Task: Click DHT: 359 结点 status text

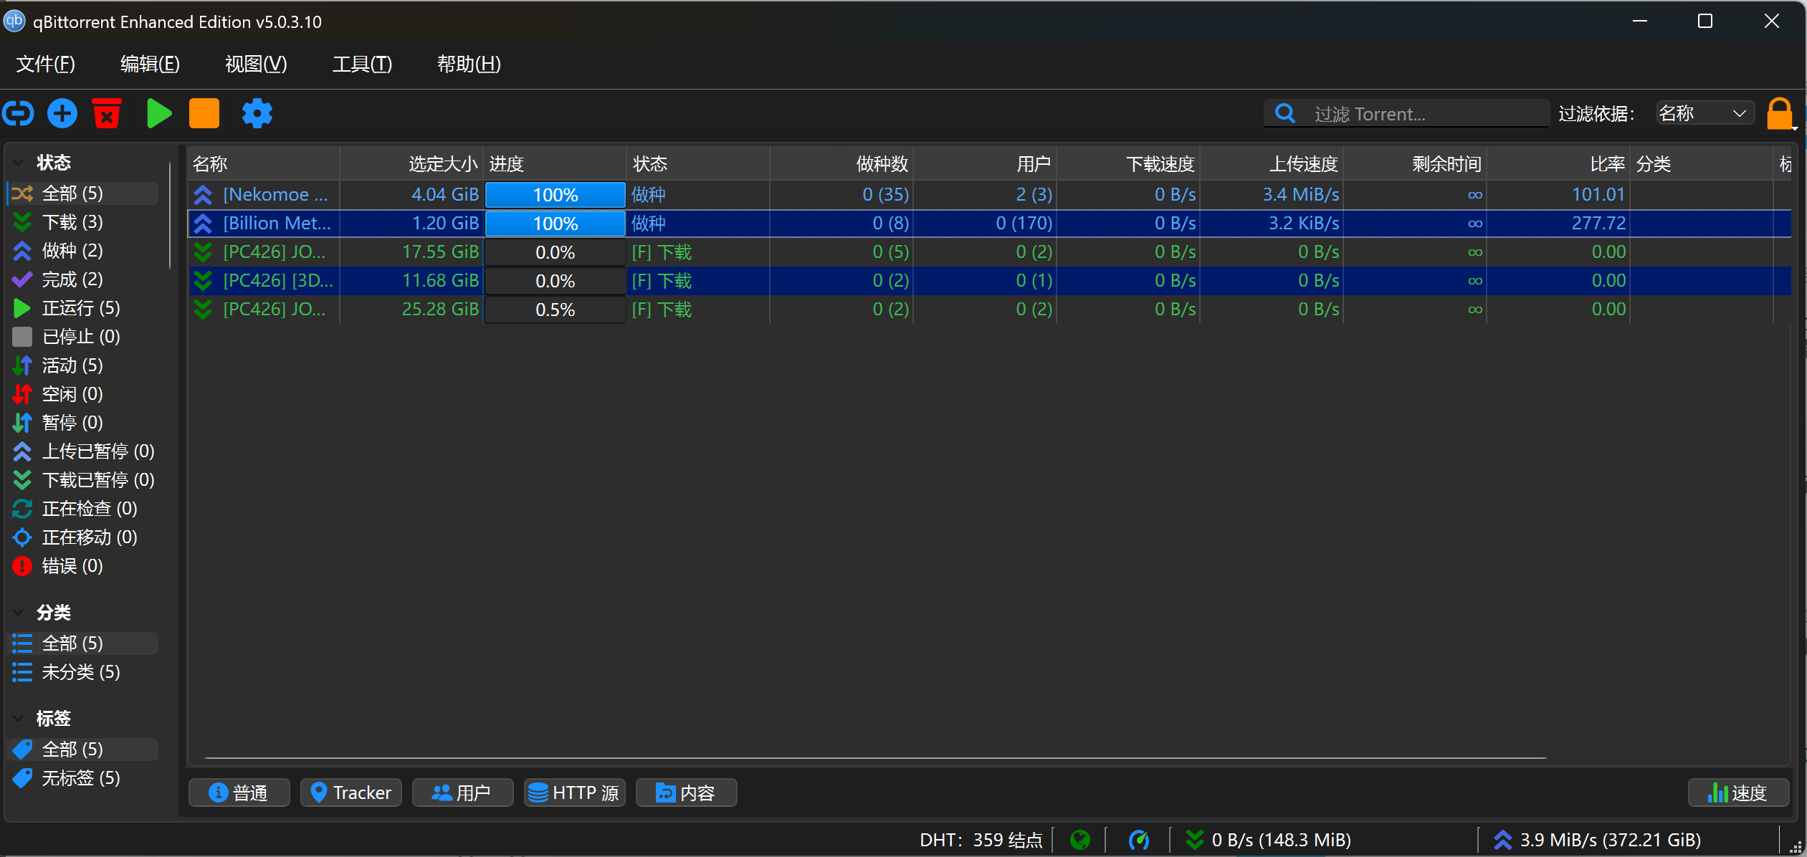Action: pyautogui.click(x=981, y=839)
